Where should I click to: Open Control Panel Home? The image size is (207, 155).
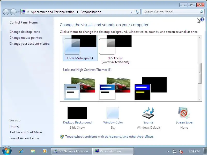point(24,22)
